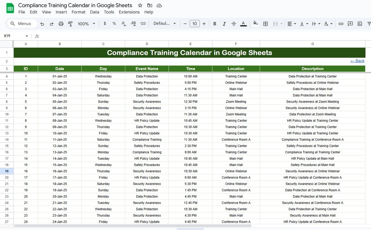This screenshot has width=371, height=230.
Task: Open the text rotation dropdown
Action: pos(328,24)
